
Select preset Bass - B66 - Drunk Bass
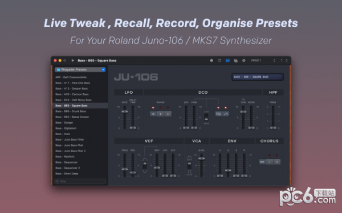80,111
